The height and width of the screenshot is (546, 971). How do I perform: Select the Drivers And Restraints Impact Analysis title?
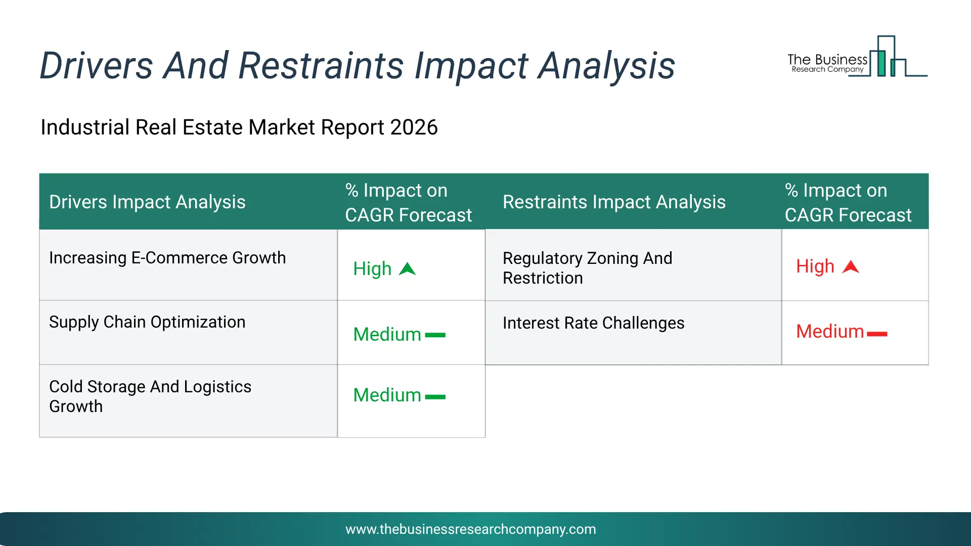pos(357,66)
